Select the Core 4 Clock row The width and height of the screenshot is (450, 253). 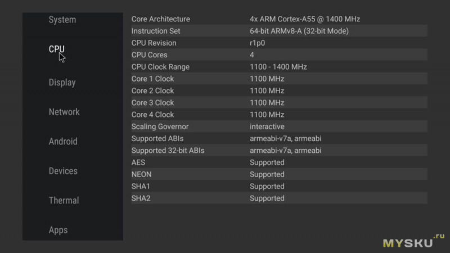pyautogui.click(x=279, y=115)
